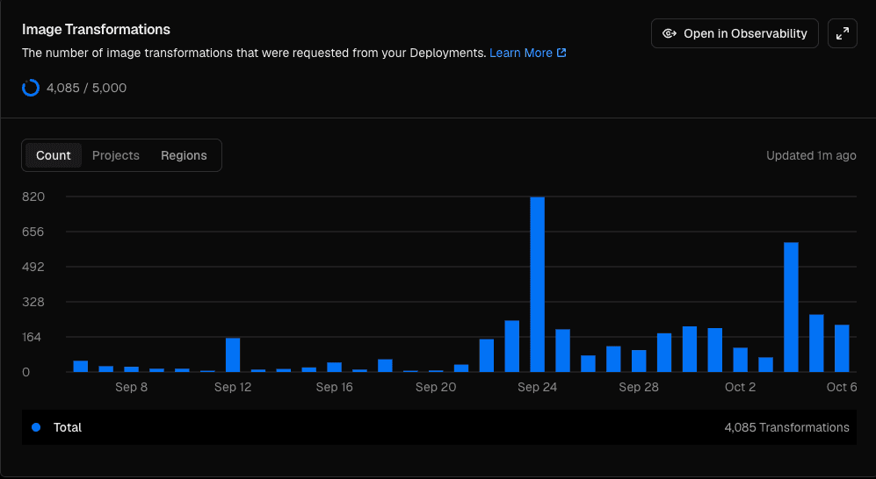
Task: Click the Sep 16 bar
Action: click(334, 367)
